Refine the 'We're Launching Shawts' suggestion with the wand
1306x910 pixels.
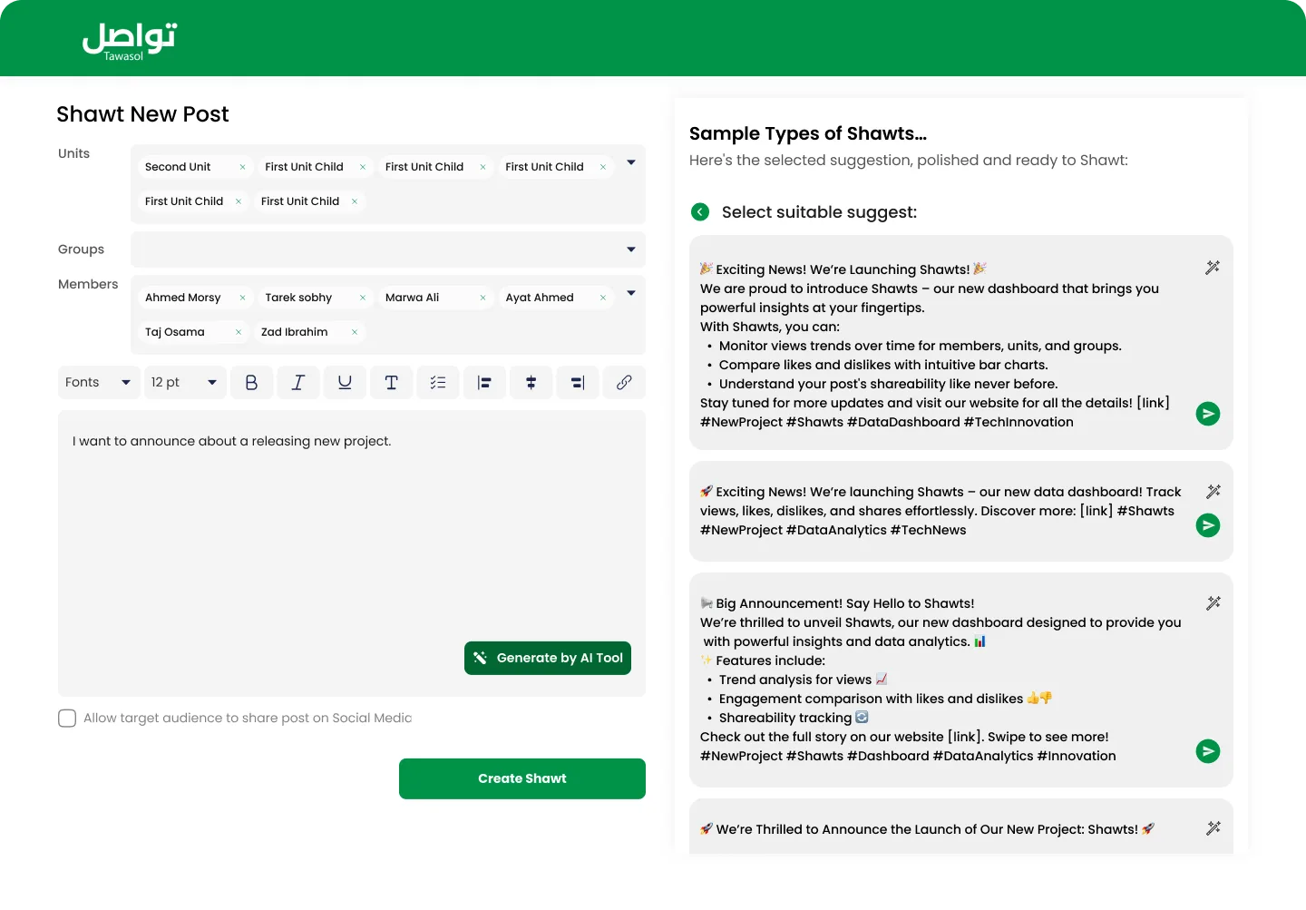pos(1213,268)
